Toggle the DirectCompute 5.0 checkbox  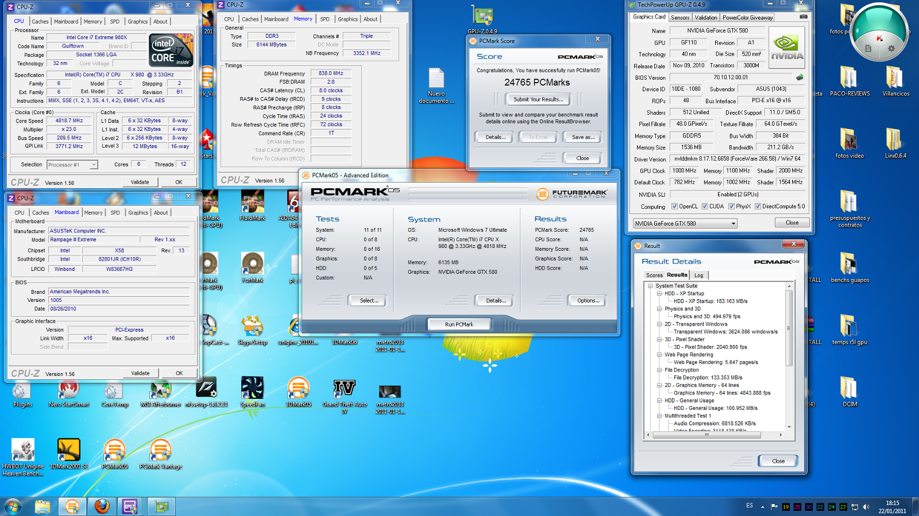[x=758, y=207]
